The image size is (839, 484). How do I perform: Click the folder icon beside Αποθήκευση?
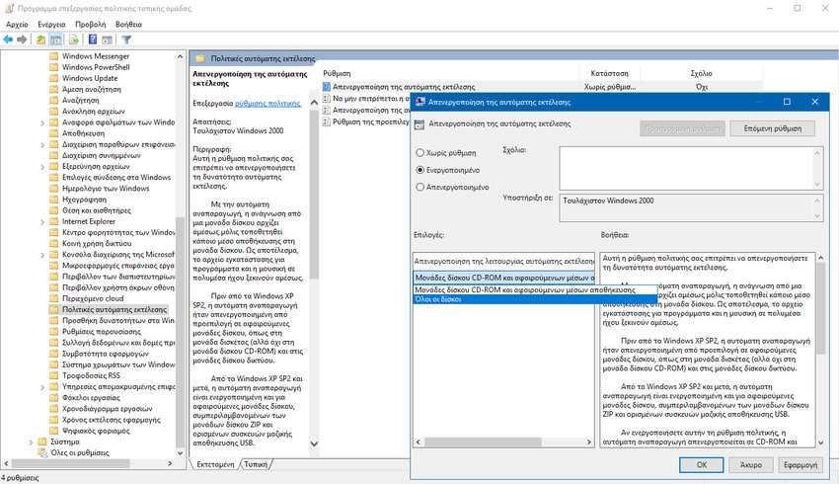[x=53, y=132]
